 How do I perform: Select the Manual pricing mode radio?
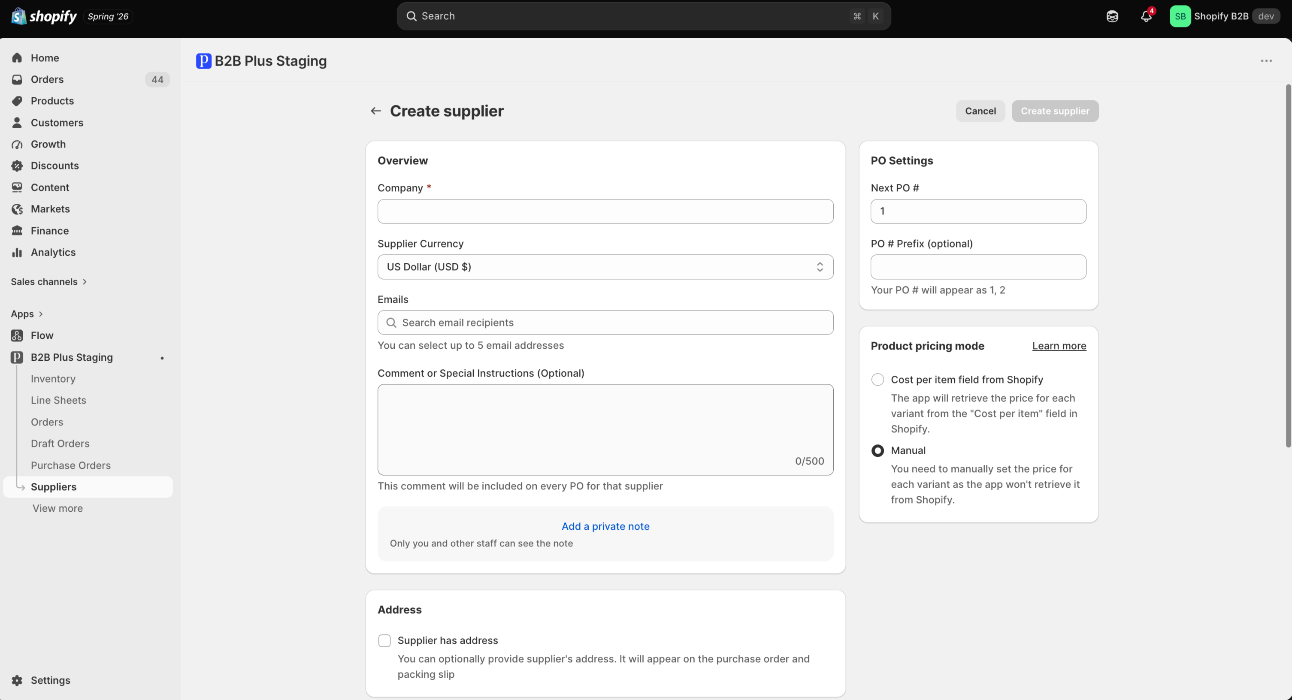coord(877,450)
